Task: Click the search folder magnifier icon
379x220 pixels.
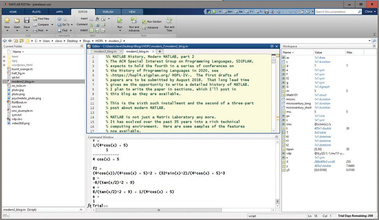Action: (x=374, y=41)
